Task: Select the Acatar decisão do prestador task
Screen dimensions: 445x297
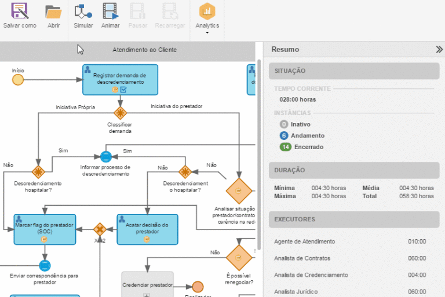Action: (x=147, y=229)
